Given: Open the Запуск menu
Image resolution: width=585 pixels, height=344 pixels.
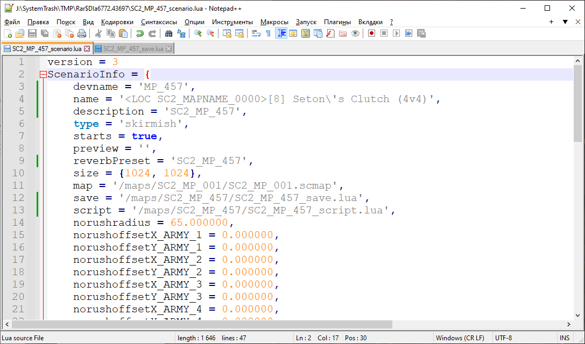Looking at the screenshot, I should click(306, 22).
